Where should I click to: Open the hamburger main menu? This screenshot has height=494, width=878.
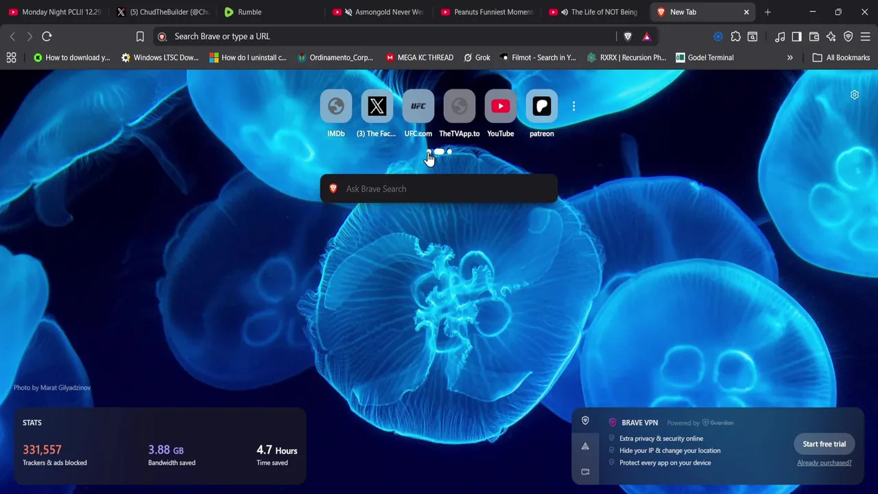[x=865, y=36]
